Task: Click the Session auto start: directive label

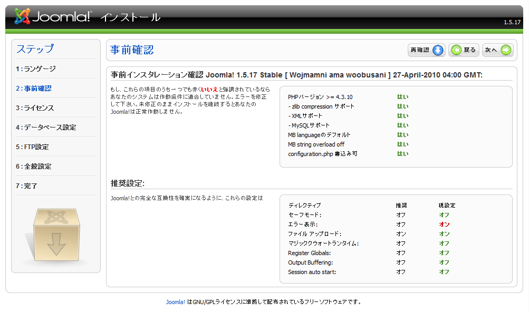Action: 312,272
